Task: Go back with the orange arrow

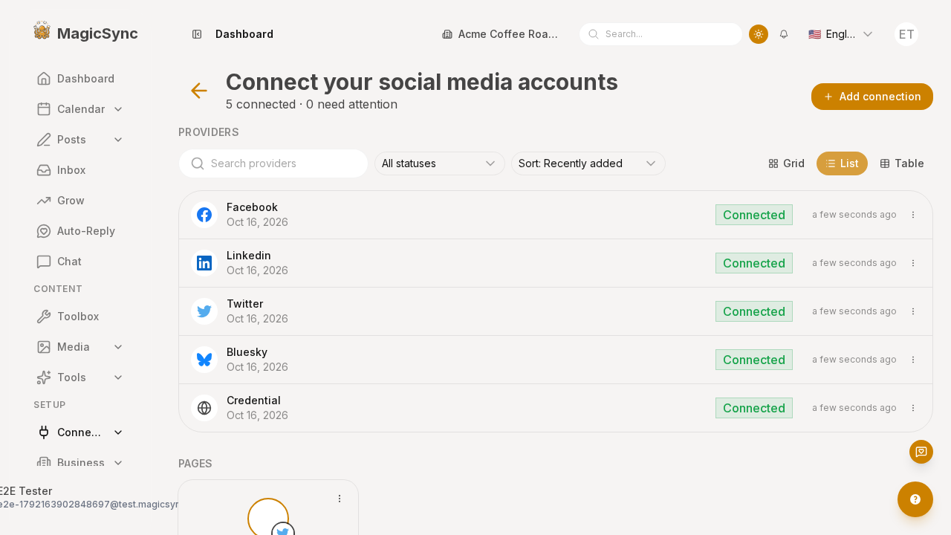Action: 198,91
